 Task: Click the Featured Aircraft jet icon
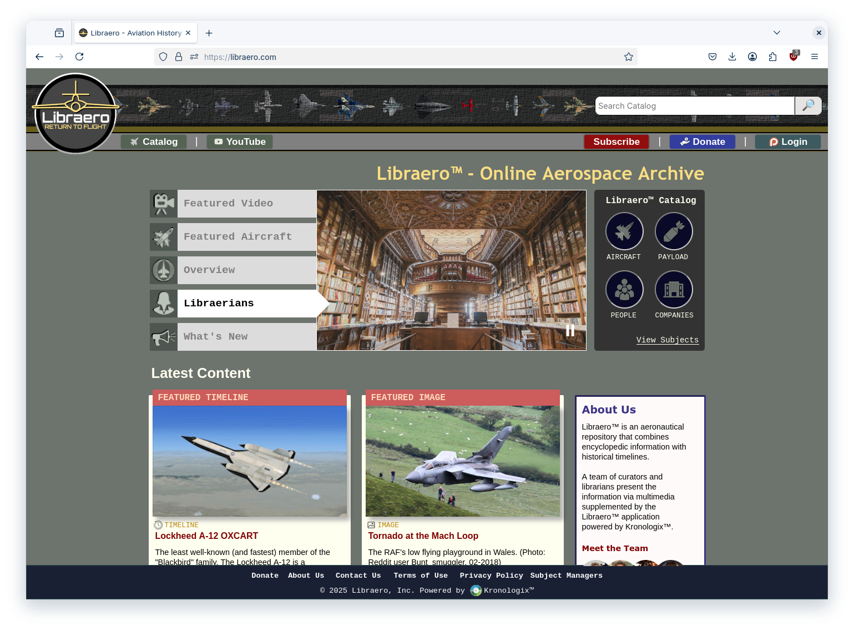click(x=164, y=237)
